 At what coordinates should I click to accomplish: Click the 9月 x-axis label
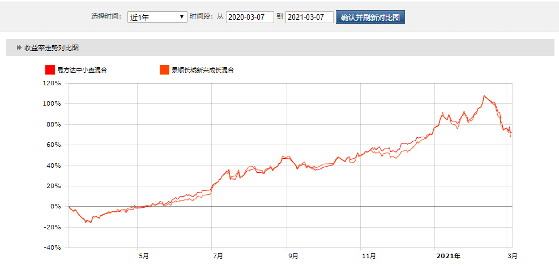point(293,256)
